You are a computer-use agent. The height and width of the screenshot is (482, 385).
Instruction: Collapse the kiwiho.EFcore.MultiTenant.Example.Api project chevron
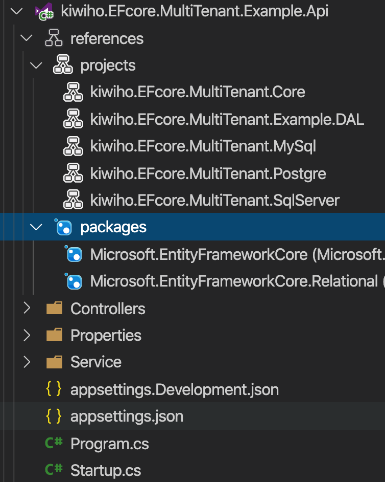click(x=17, y=11)
